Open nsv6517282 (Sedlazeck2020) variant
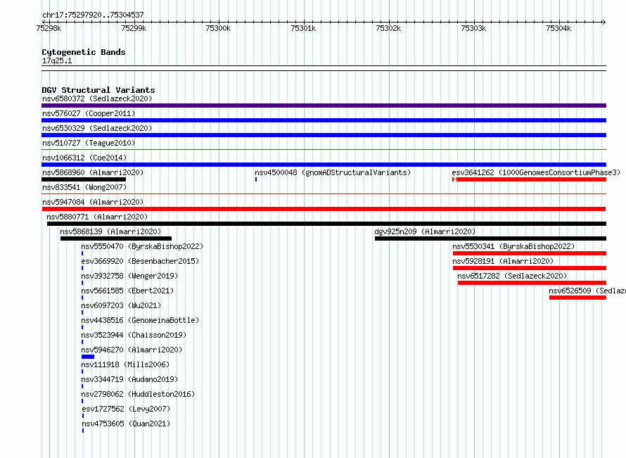 (512, 276)
